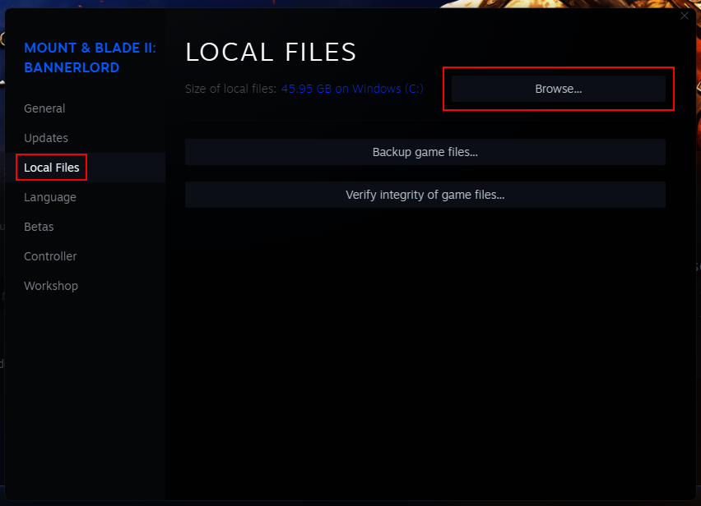Screen dimensions: 701x506
Task: Open the Language settings tab
Action: 49,197
